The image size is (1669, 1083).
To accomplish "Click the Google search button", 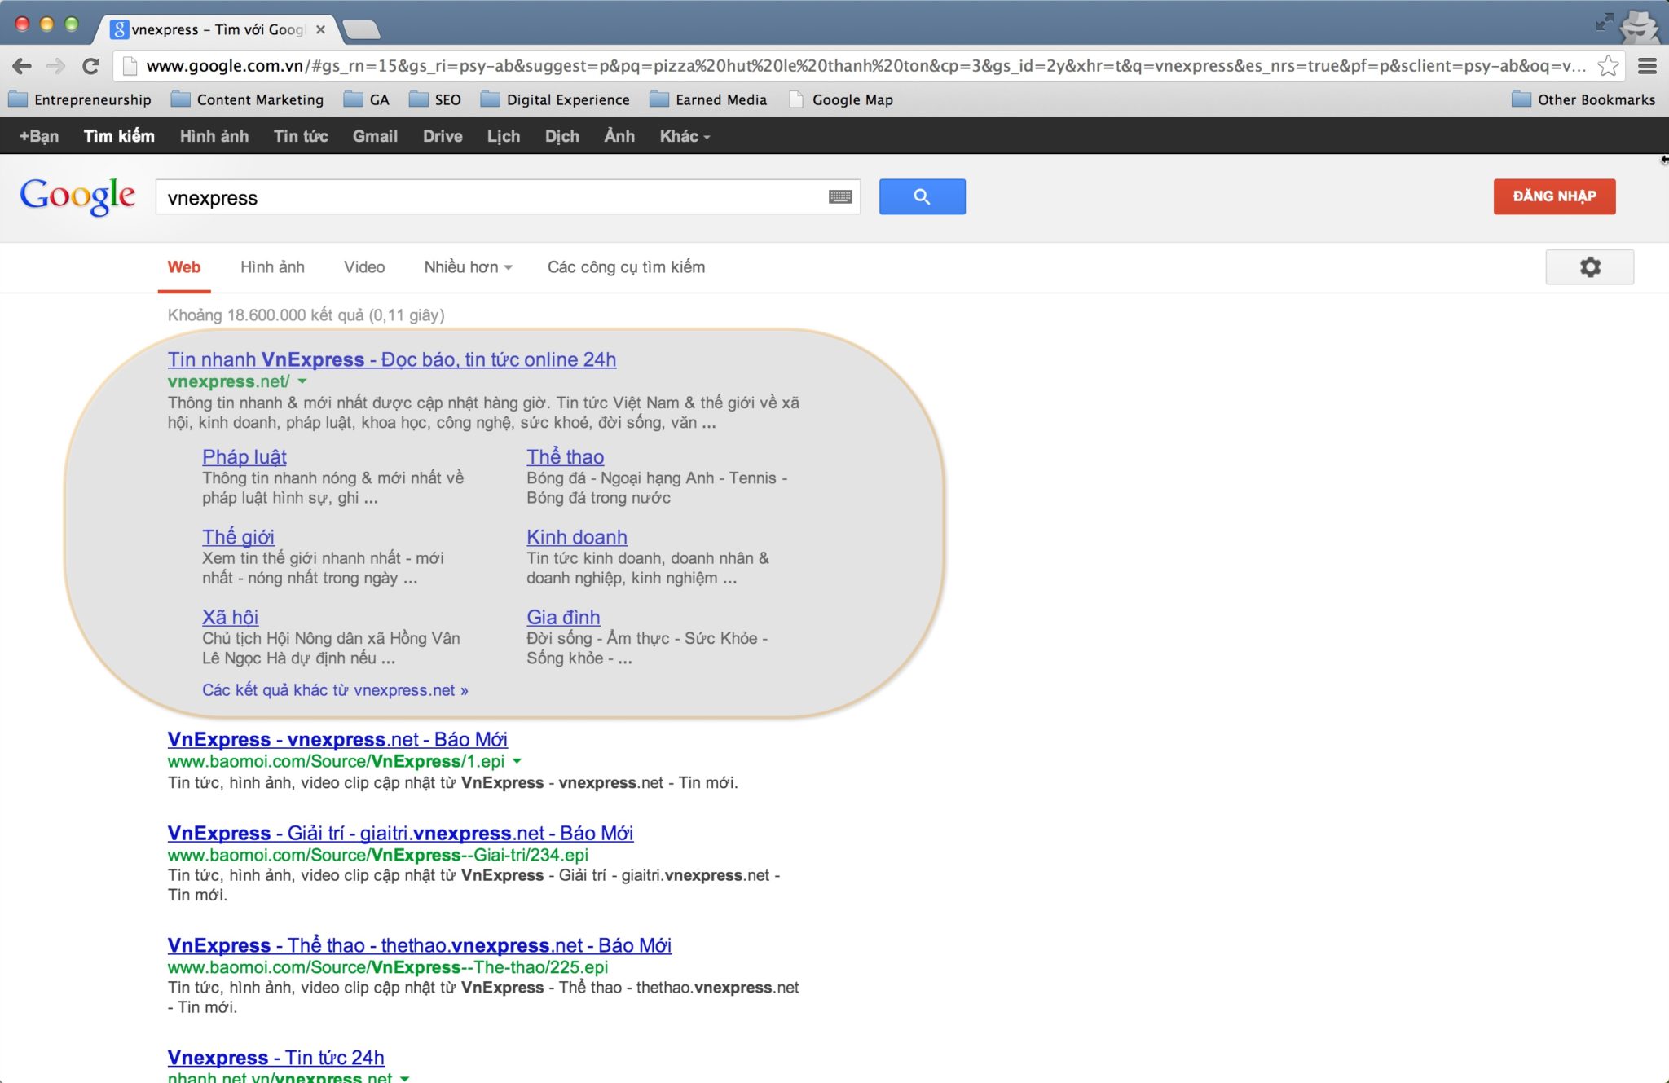I will pos(921,196).
